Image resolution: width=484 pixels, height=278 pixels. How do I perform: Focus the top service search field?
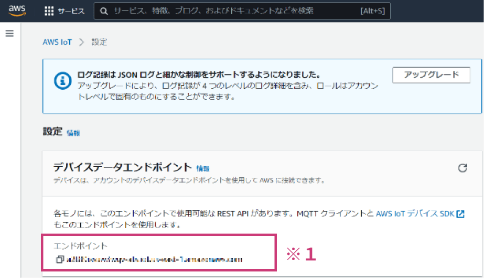(242, 11)
